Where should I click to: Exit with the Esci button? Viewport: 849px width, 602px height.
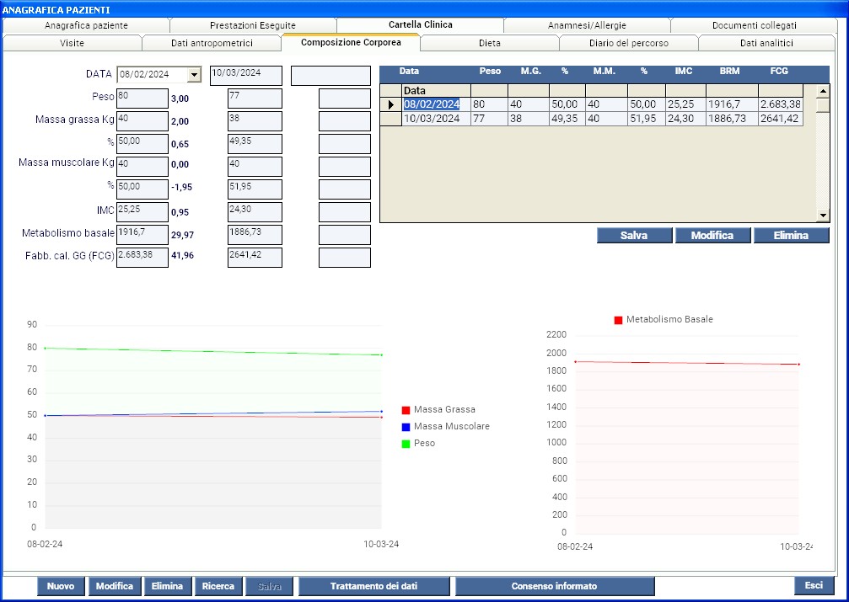pyautogui.click(x=813, y=585)
